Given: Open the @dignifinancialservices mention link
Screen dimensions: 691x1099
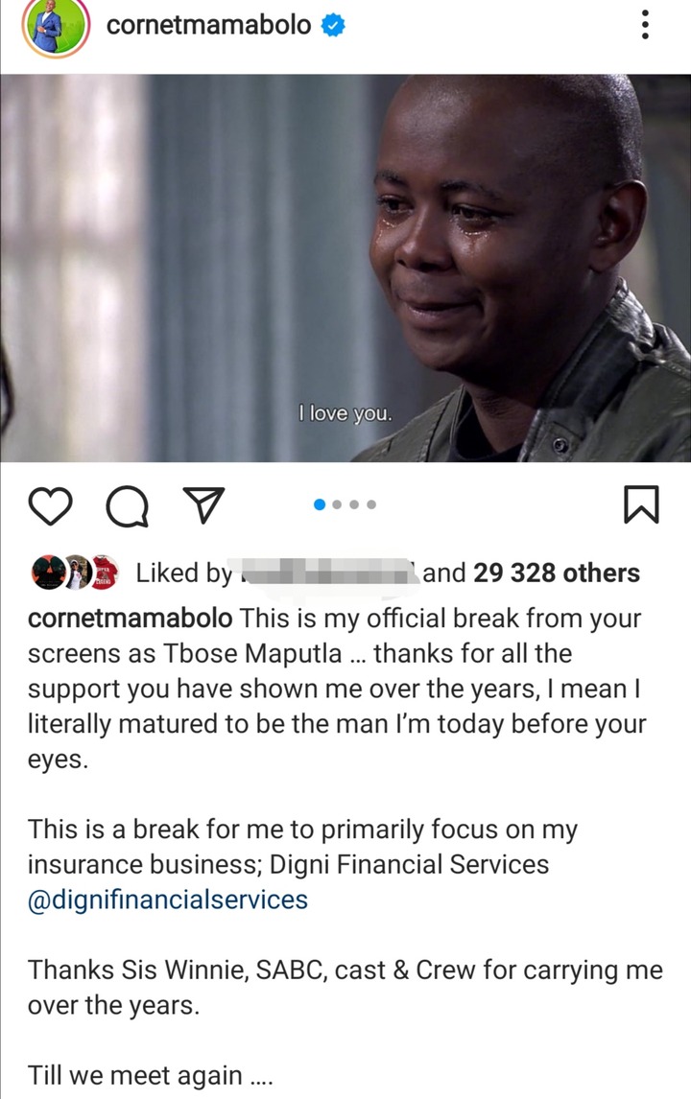Looking at the screenshot, I should click(x=168, y=900).
